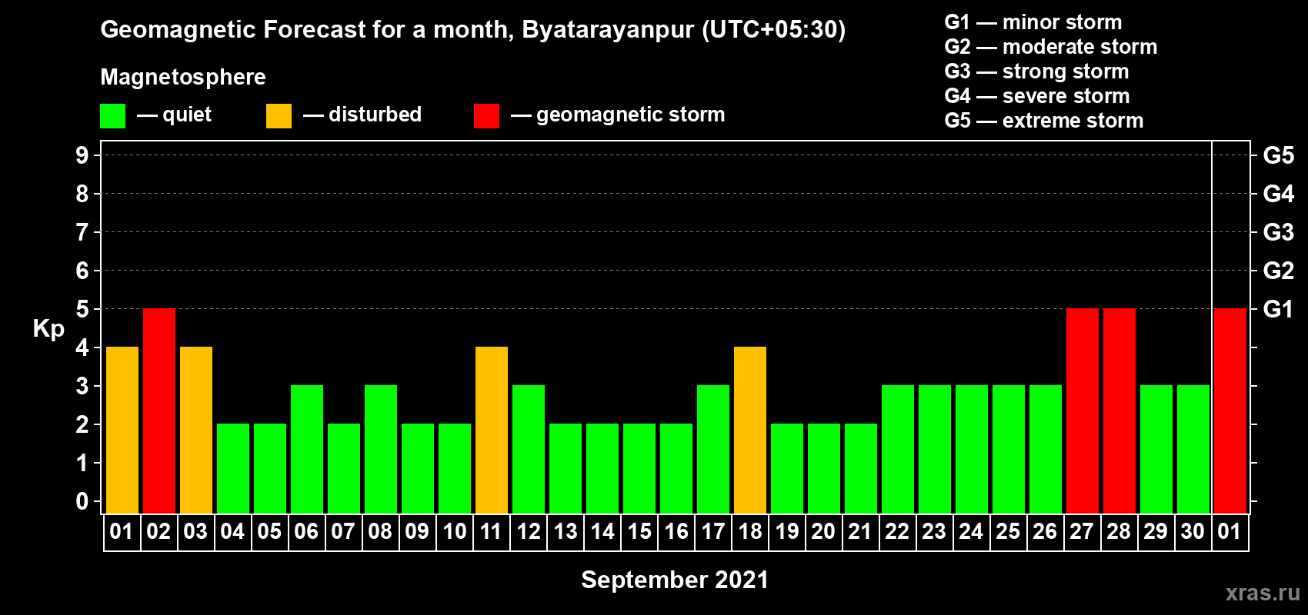Click the red bar for October 01
The height and width of the screenshot is (615, 1308).
tap(1230, 411)
